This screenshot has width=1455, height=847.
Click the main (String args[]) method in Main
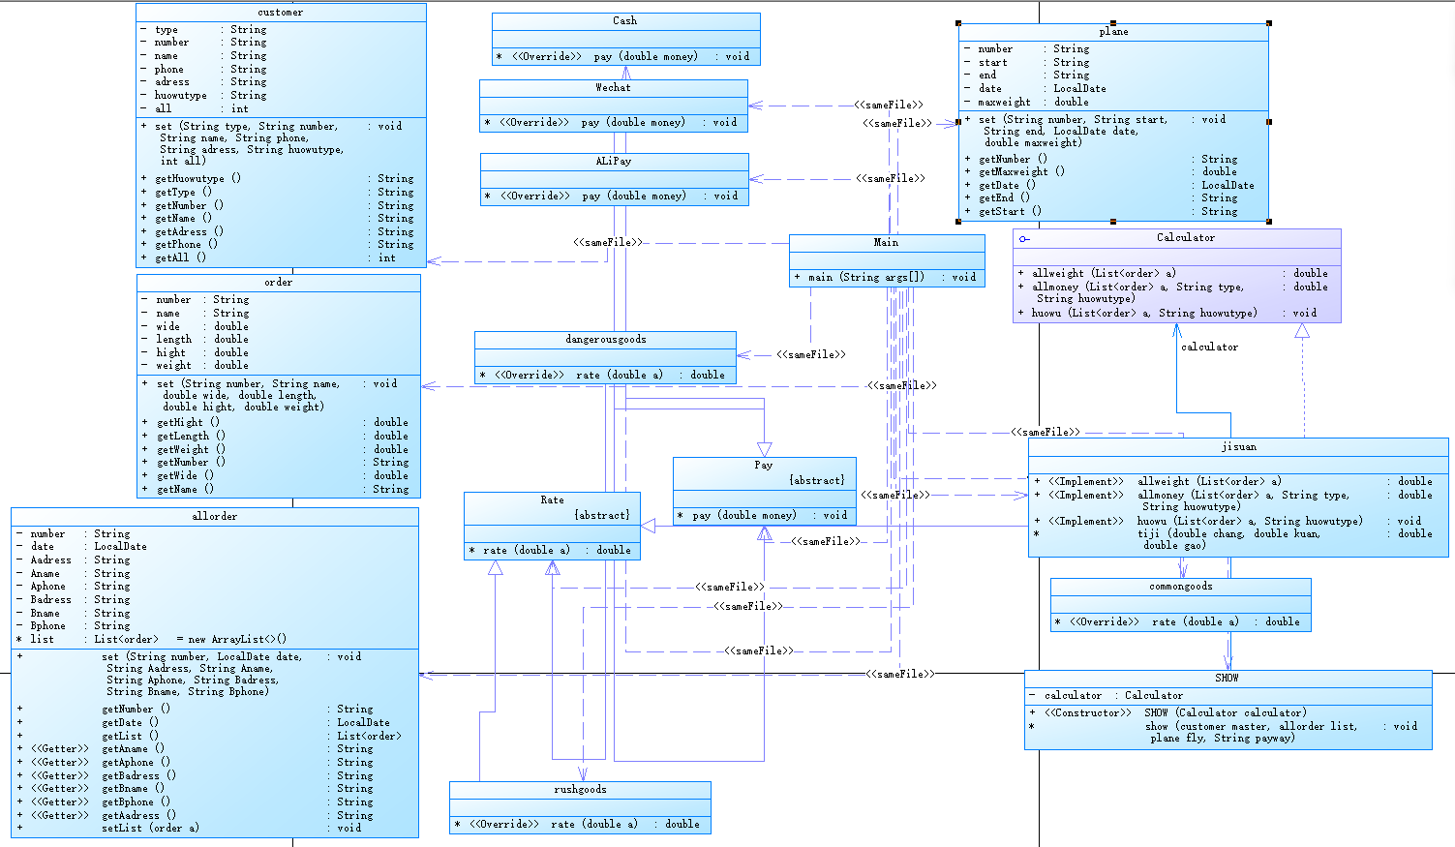tap(887, 277)
